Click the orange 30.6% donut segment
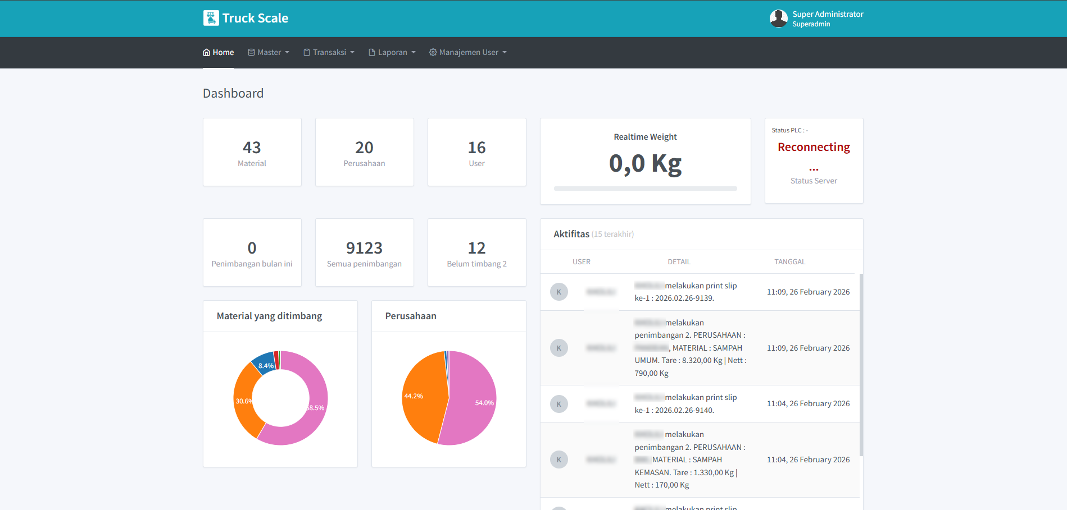Screen dimensions: 1067x510 [243, 401]
